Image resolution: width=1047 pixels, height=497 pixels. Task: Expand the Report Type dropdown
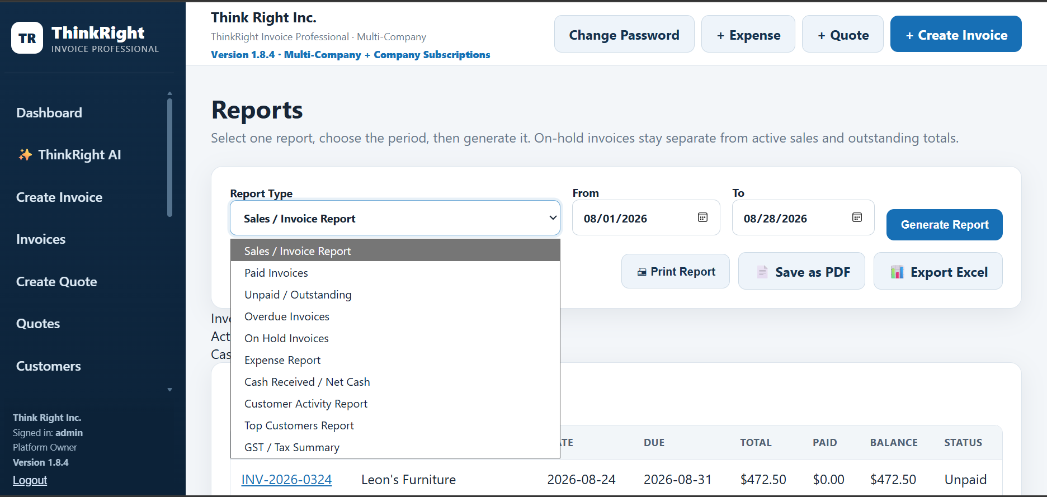point(395,218)
